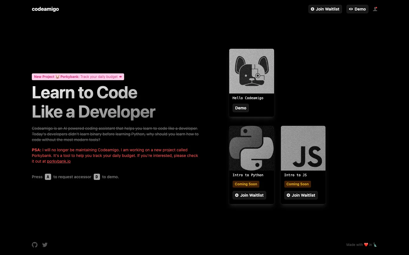
Task: Click the A keyboard key badge
Action: click(48, 177)
